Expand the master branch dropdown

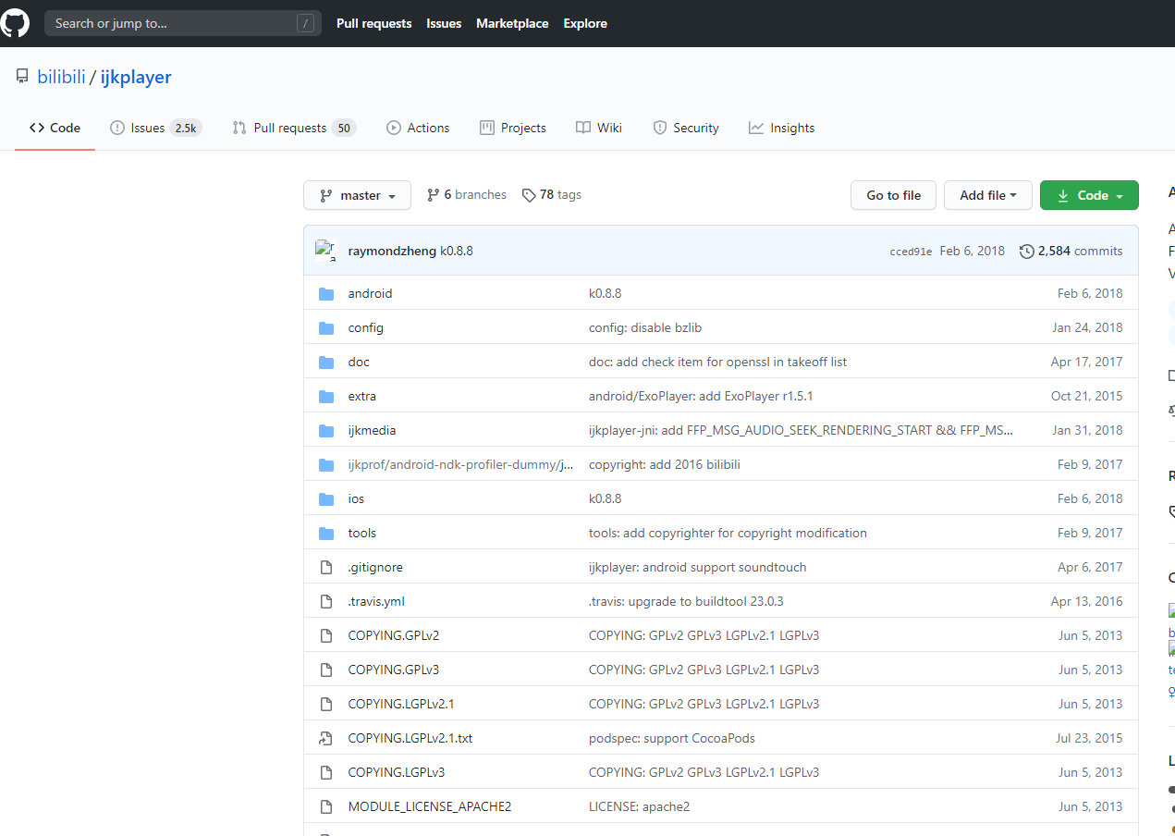point(357,195)
